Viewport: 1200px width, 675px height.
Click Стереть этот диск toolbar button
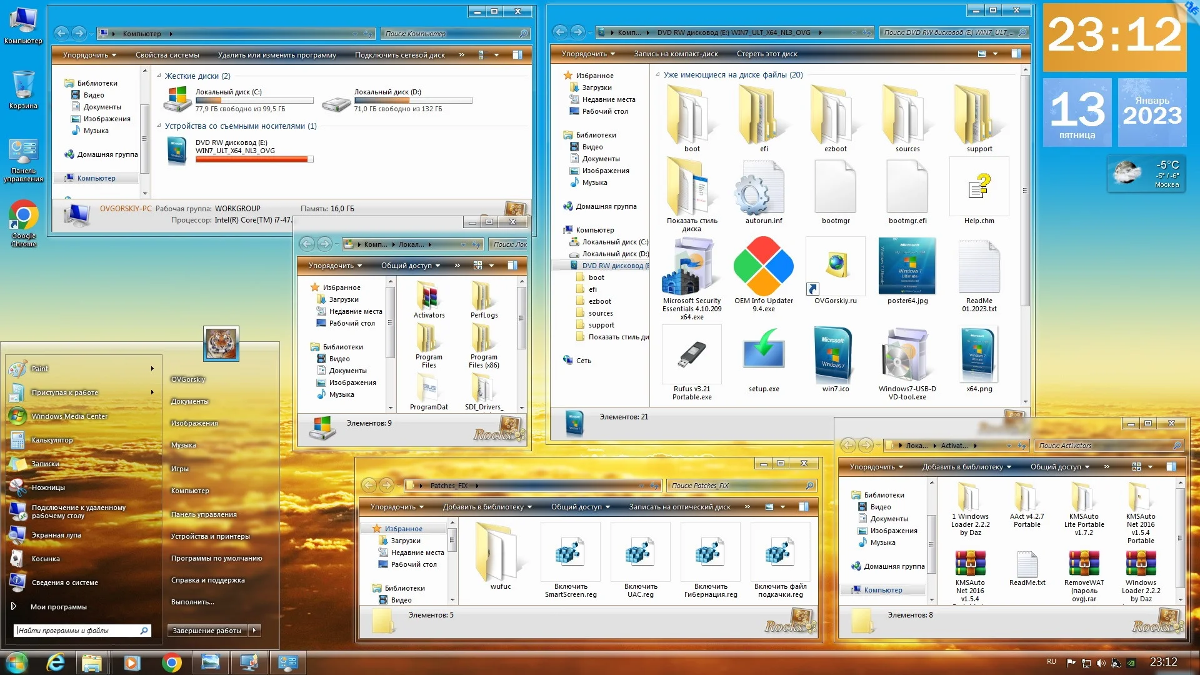click(x=767, y=54)
